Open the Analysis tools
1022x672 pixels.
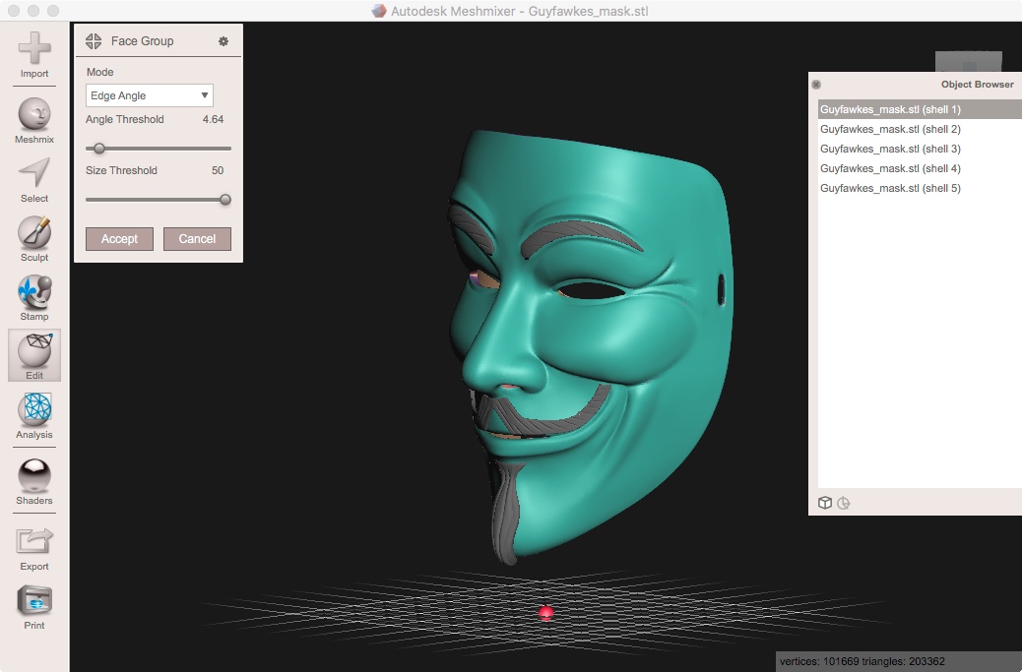tap(33, 416)
